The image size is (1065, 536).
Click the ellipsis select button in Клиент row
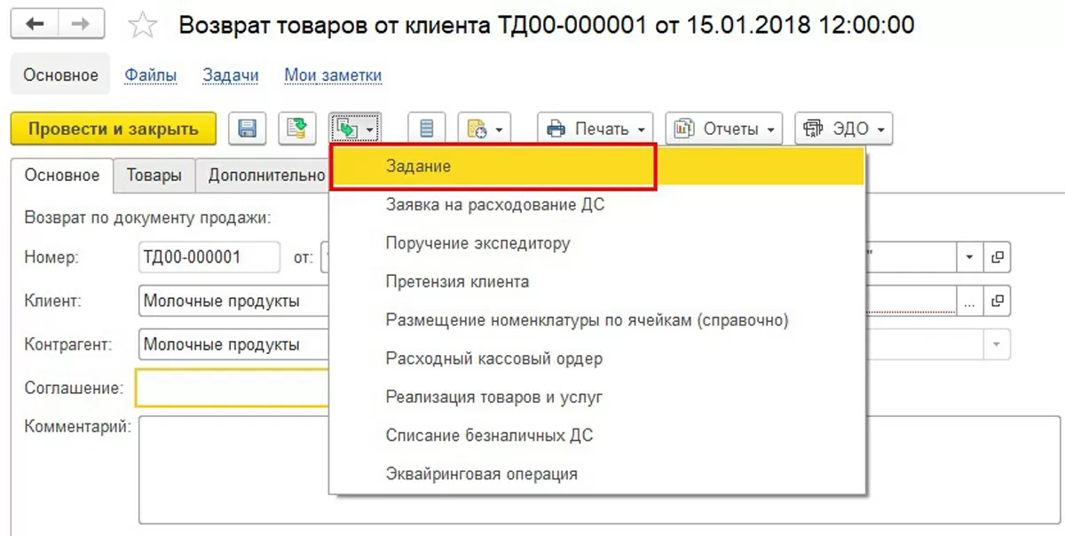pos(968,301)
